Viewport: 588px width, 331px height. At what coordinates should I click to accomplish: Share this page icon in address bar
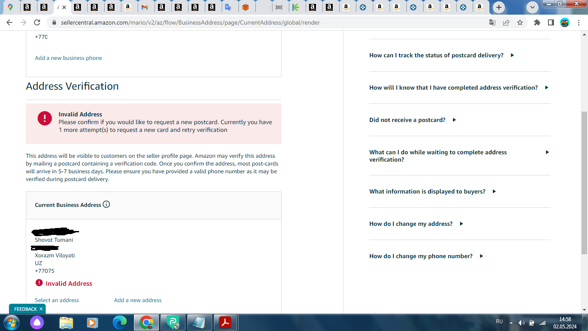point(506,22)
